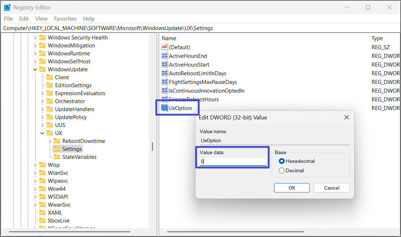The height and width of the screenshot is (237, 401).
Task: Collapse the WindowsUpdate tree node
Action: click(x=35, y=69)
